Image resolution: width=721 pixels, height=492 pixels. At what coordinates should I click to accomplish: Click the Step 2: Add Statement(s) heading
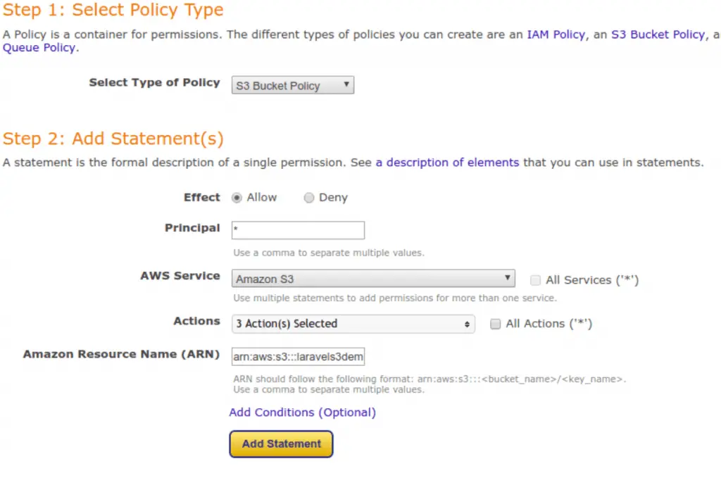tap(113, 139)
